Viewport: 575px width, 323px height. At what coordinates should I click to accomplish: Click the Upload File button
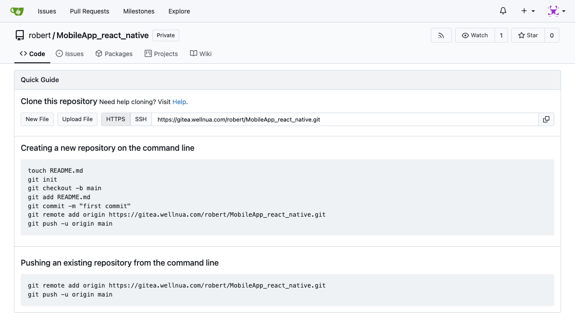(x=77, y=119)
